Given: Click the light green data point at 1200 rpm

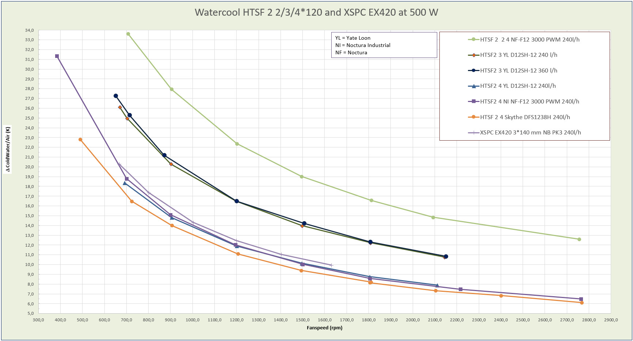Looking at the screenshot, I should pos(237,144).
